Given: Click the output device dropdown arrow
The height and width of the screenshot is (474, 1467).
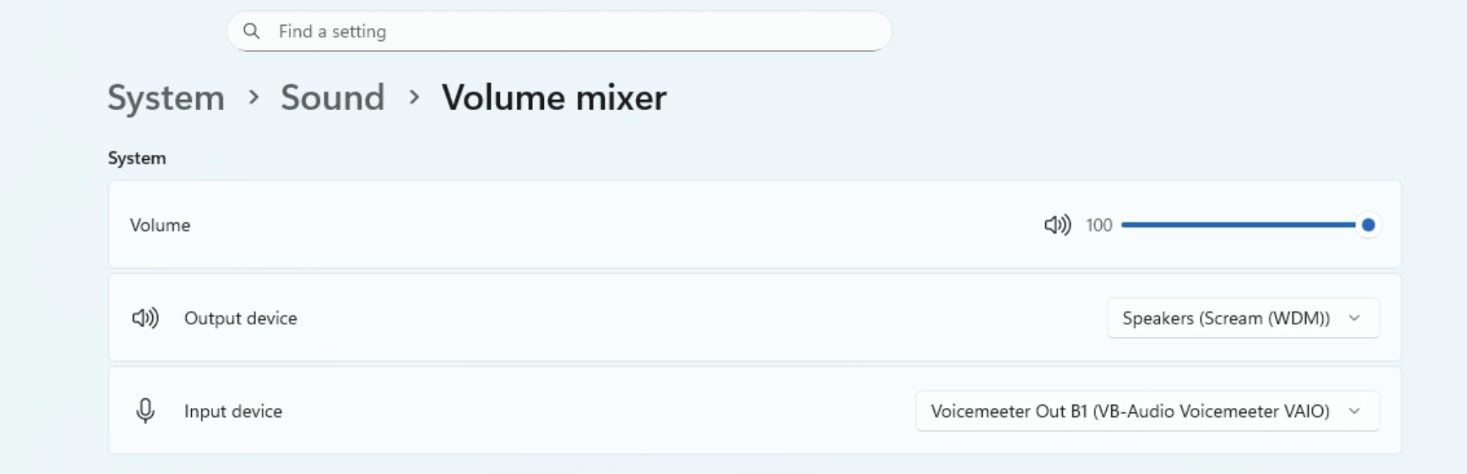Looking at the screenshot, I should [x=1355, y=318].
